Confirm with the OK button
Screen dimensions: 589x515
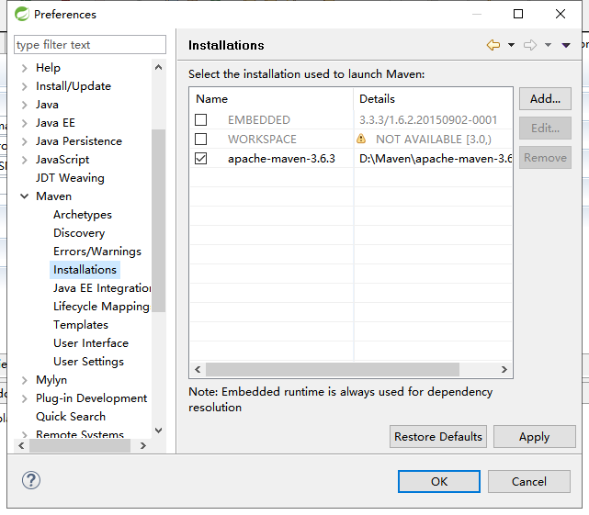click(x=439, y=481)
